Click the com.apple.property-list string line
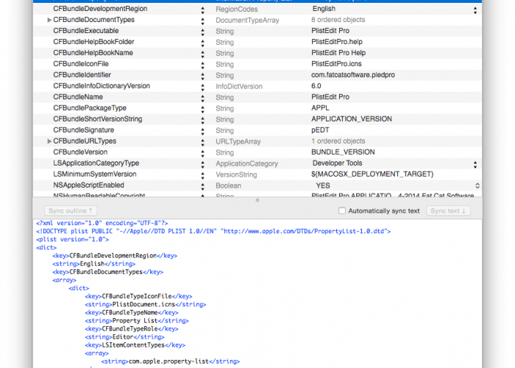This screenshot has height=368, width=515. [170, 361]
